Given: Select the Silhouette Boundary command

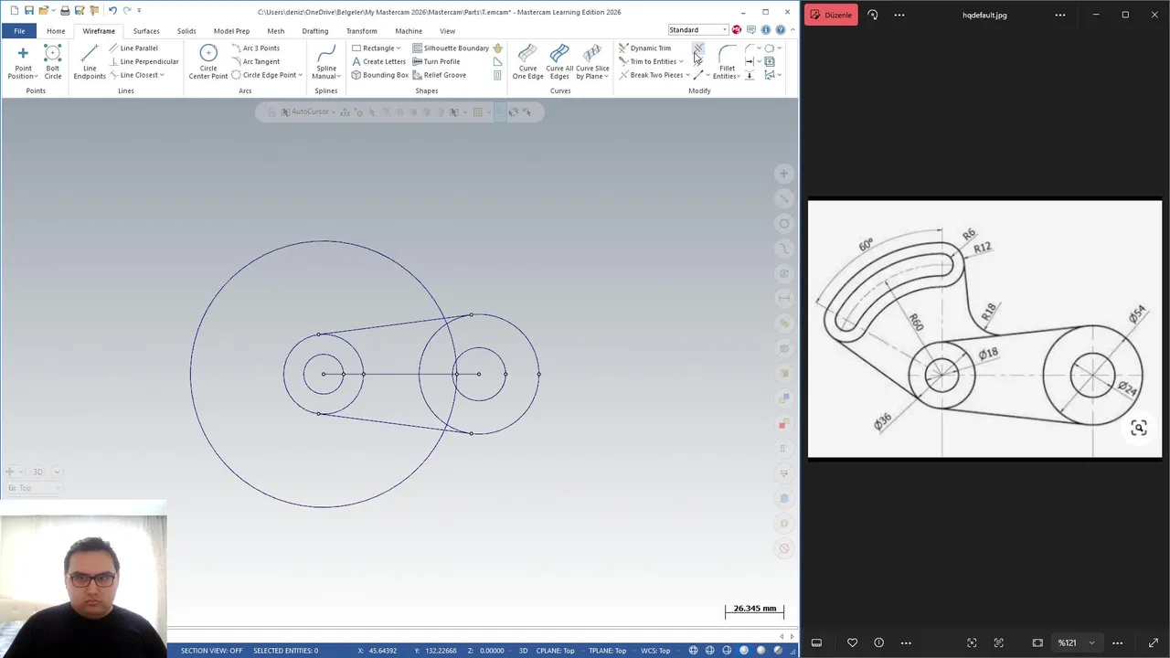Looking at the screenshot, I should [x=451, y=48].
